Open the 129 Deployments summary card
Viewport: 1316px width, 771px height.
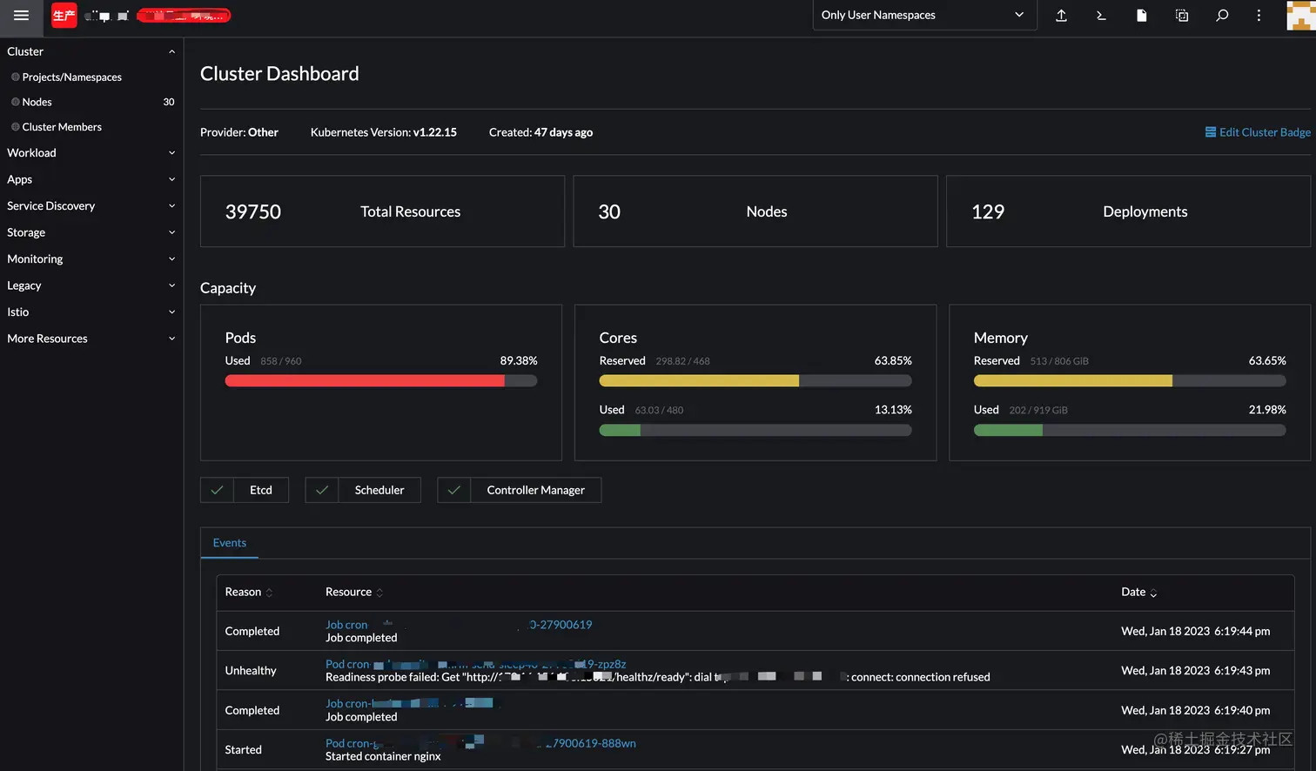(x=1128, y=211)
